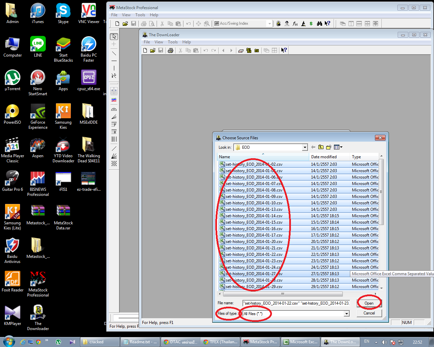
Task: Open Tools menu in The DownLoader
Action: tap(173, 42)
